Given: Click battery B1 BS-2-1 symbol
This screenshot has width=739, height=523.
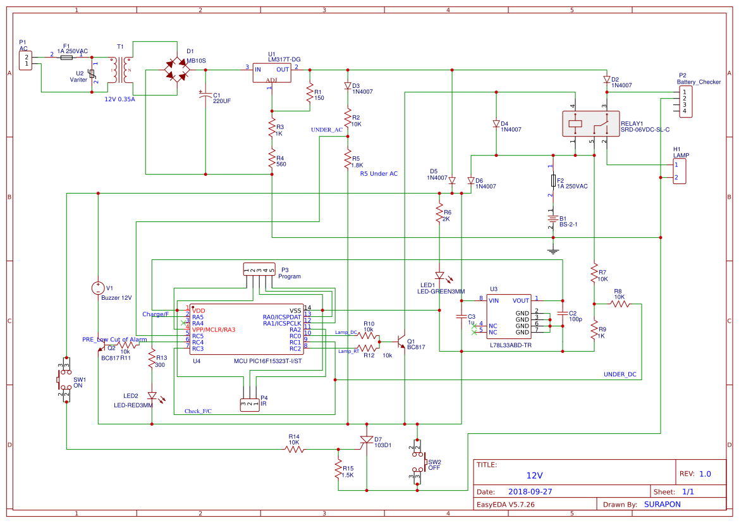Looking at the screenshot, I should click(x=554, y=219).
